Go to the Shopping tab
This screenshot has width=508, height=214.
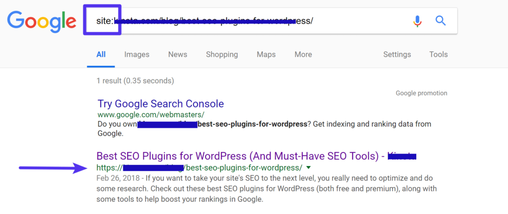222,54
